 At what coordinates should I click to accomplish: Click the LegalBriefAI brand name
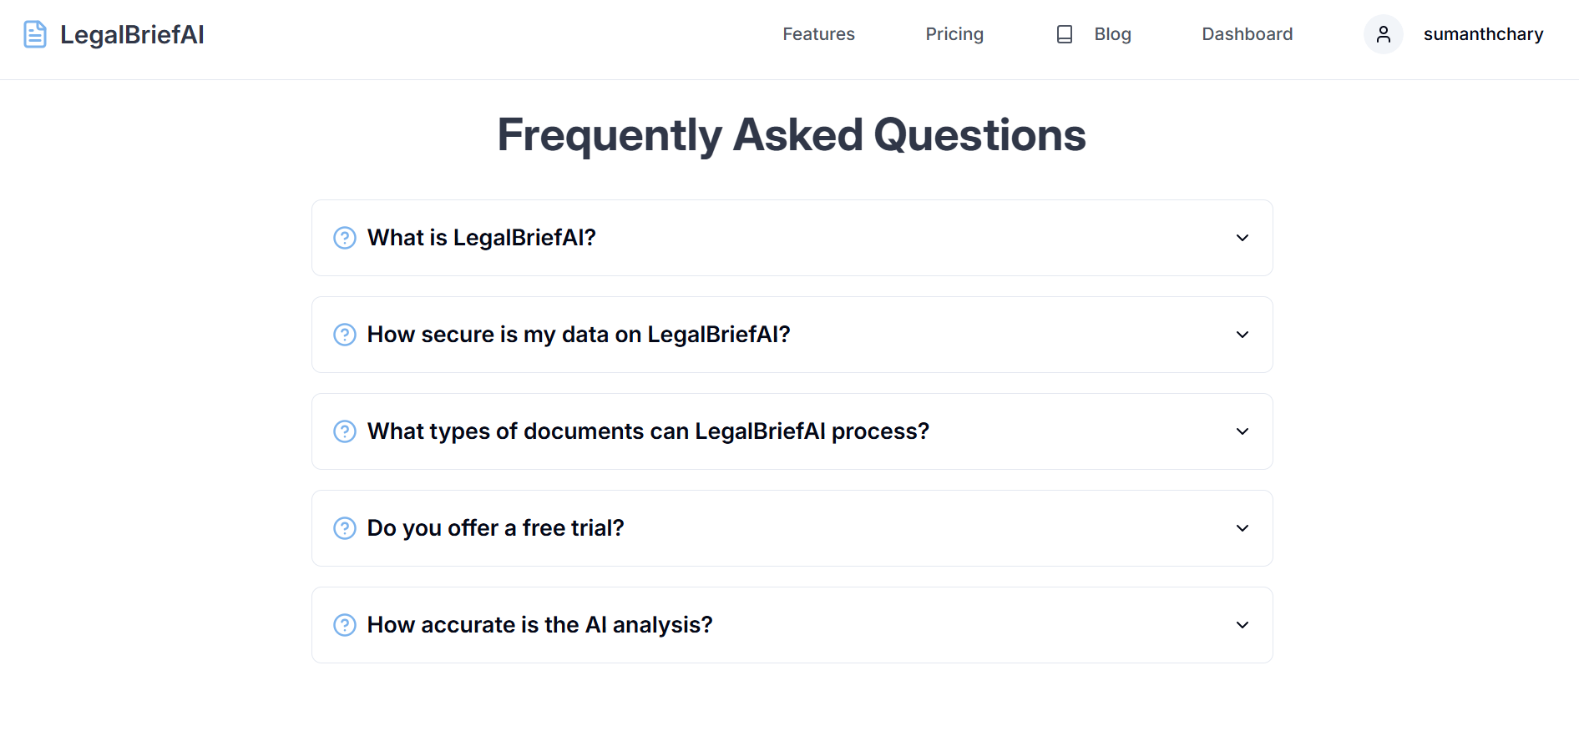(x=132, y=34)
